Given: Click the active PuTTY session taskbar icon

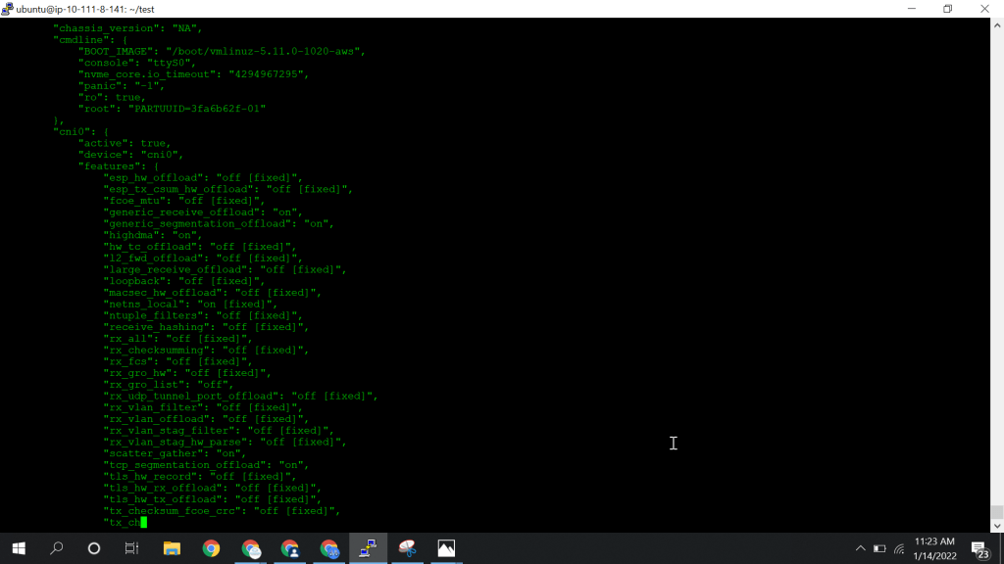Looking at the screenshot, I should [x=368, y=549].
